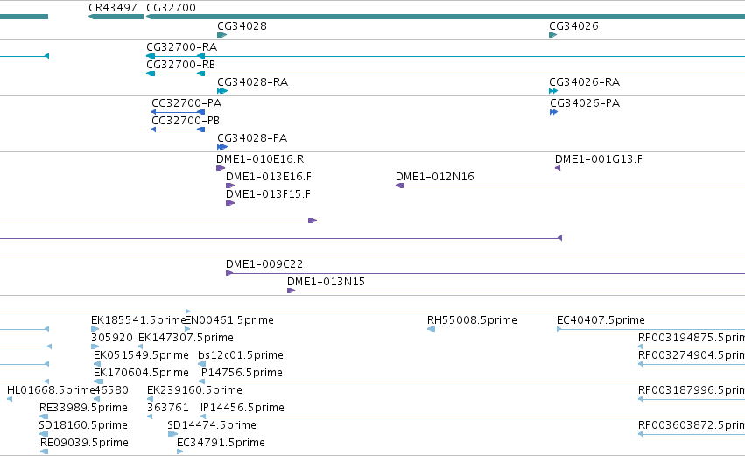745x456 pixels.
Task: Select the CG34026 gene arrow glyph
Action: [x=552, y=35]
